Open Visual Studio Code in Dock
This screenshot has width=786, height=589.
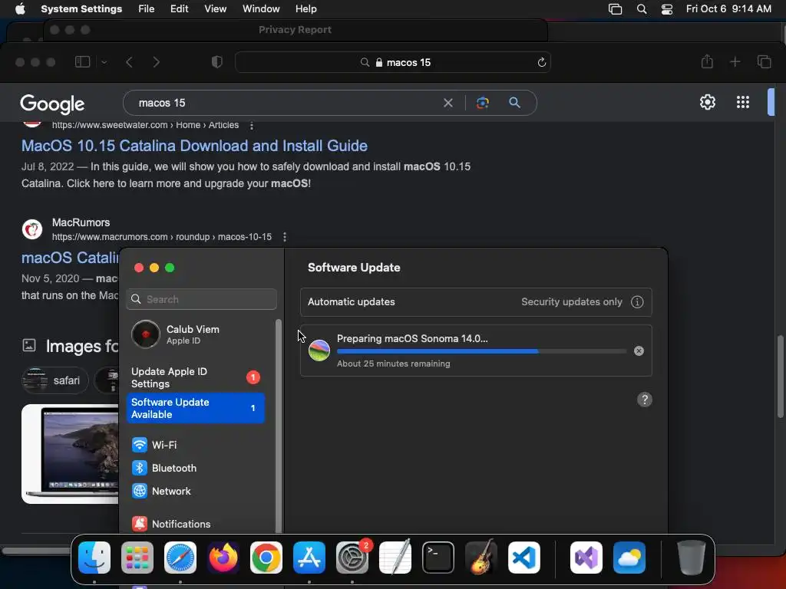point(523,558)
